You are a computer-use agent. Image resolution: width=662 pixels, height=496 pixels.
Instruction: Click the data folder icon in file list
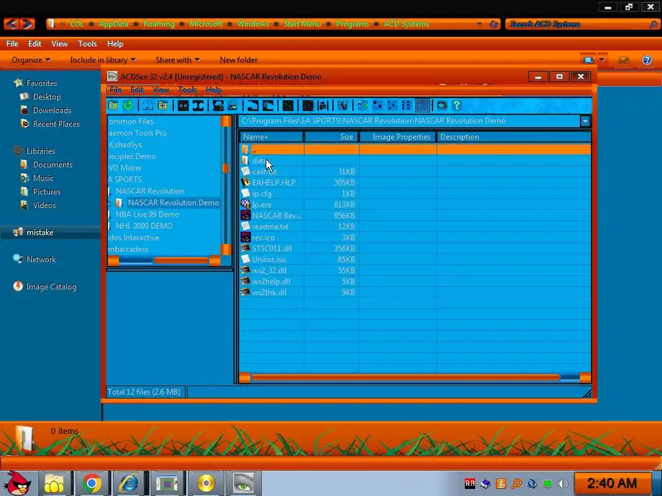pyautogui.click(x=245, y=161)
